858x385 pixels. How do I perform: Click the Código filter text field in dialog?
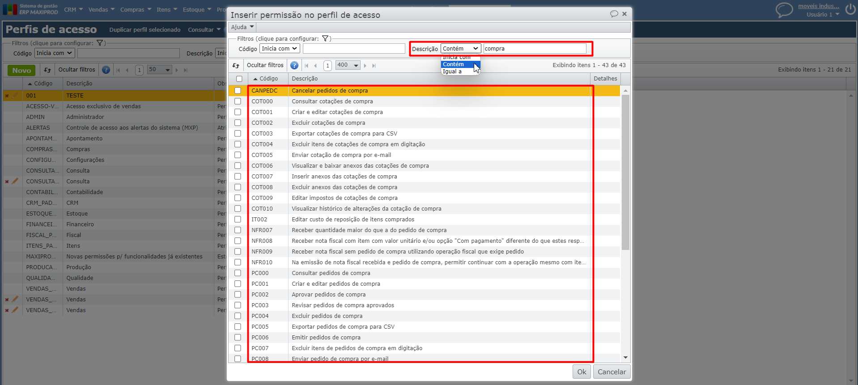pyautogui.click(x=354, y=48)
